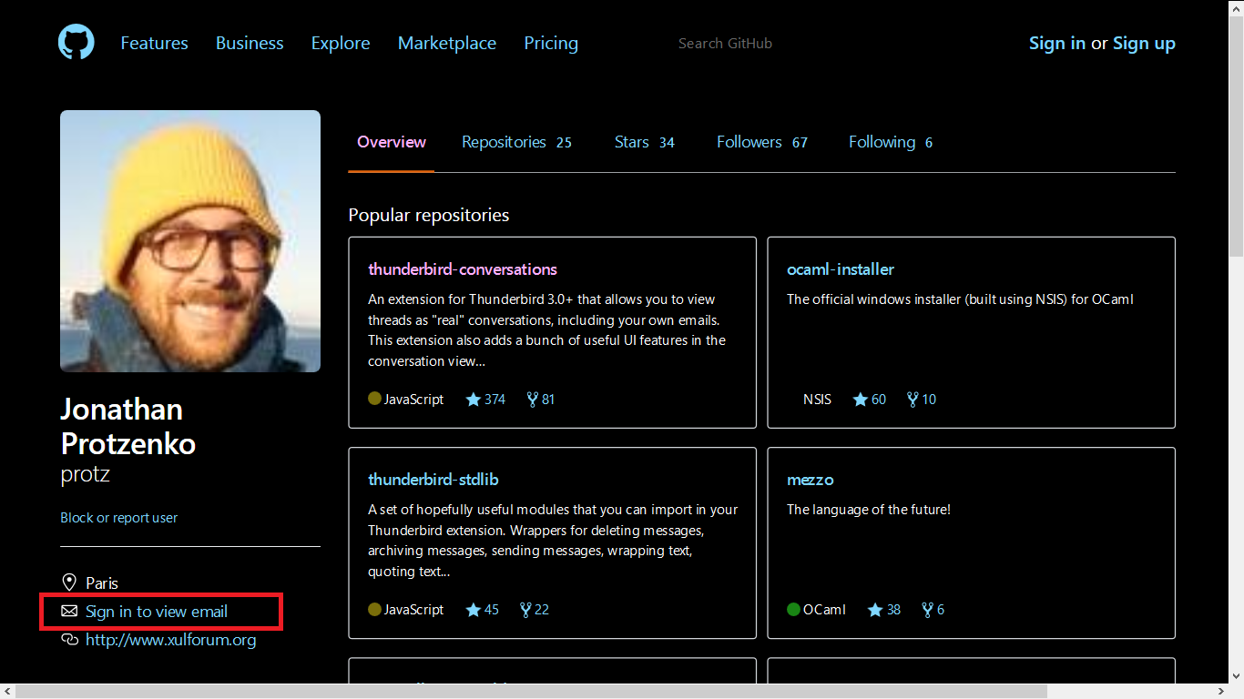Click star count on mezzo repository
Screen dimensions: 1244x699
(884, 610)
